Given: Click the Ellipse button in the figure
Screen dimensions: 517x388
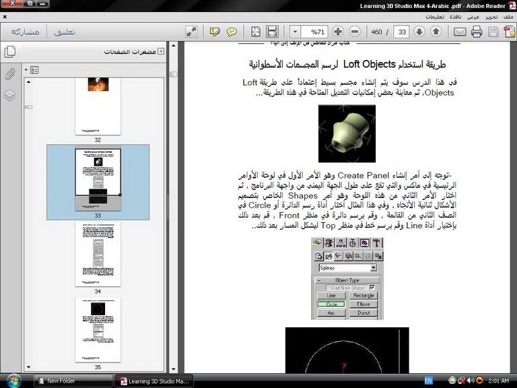Looking at the screenshot, I should pyautogui.click(x=364, y=304).
